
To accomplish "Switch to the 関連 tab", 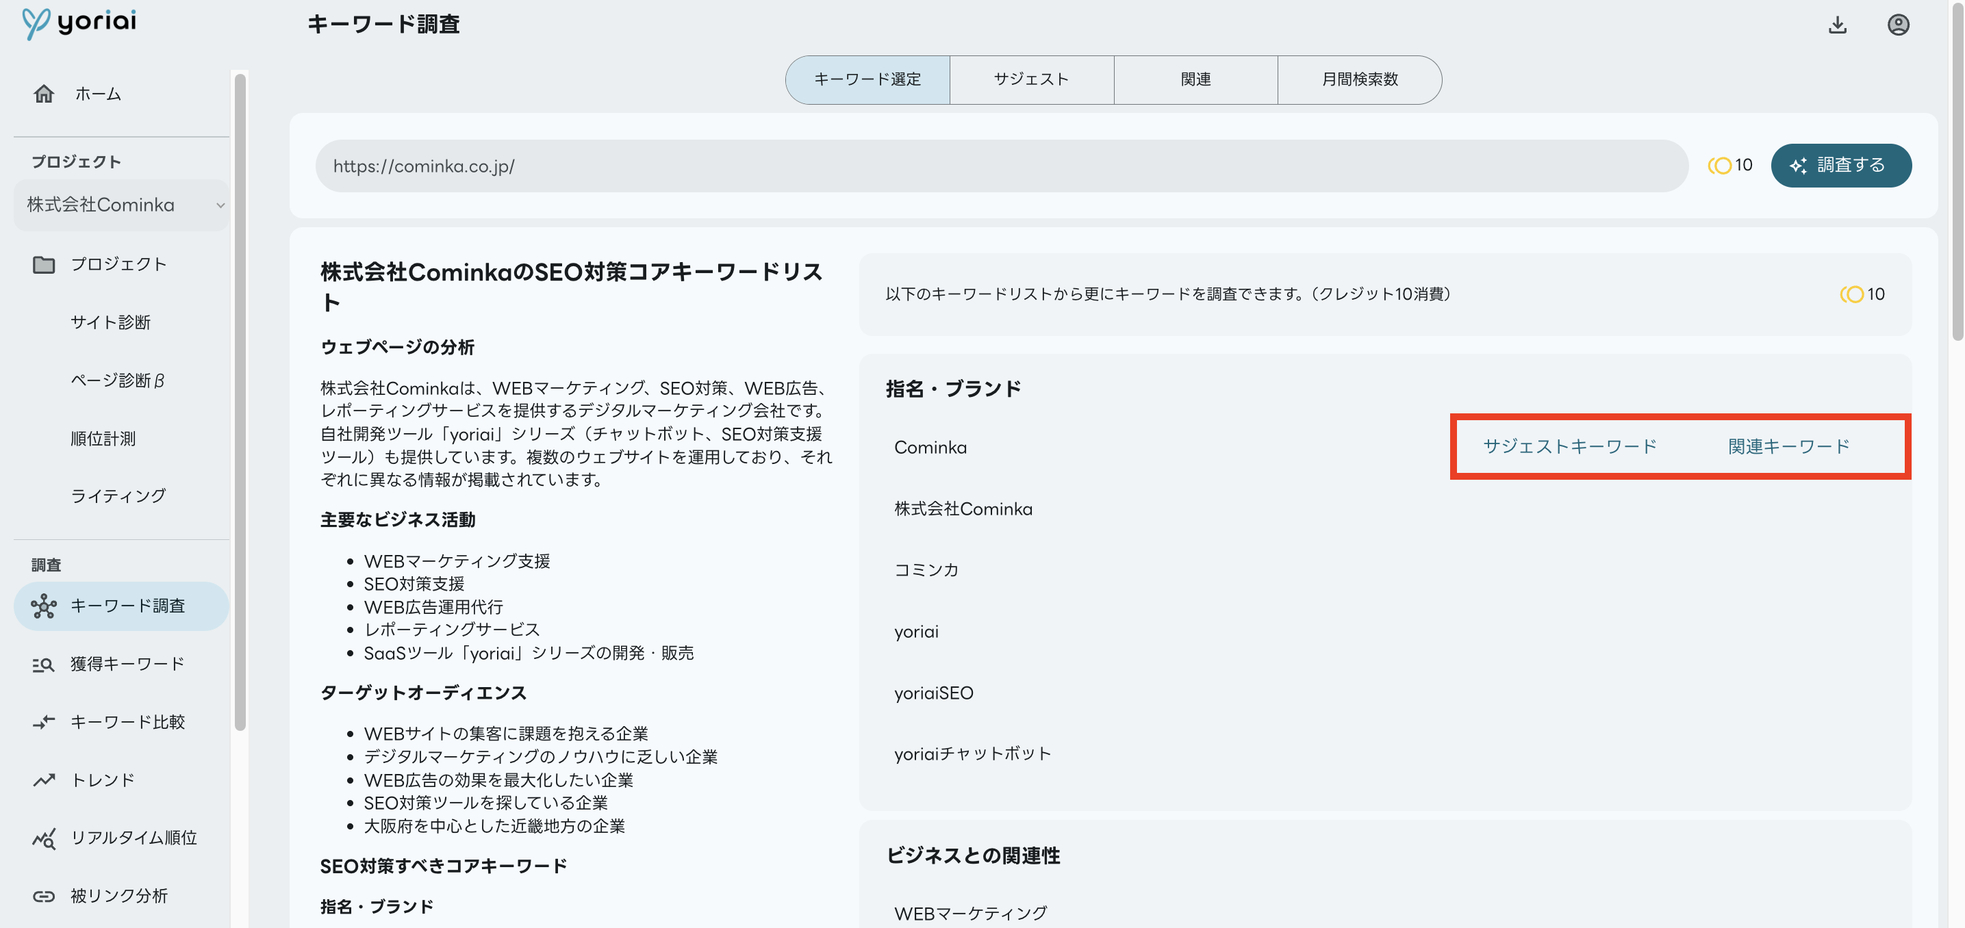I will [x=1195, y=79].
